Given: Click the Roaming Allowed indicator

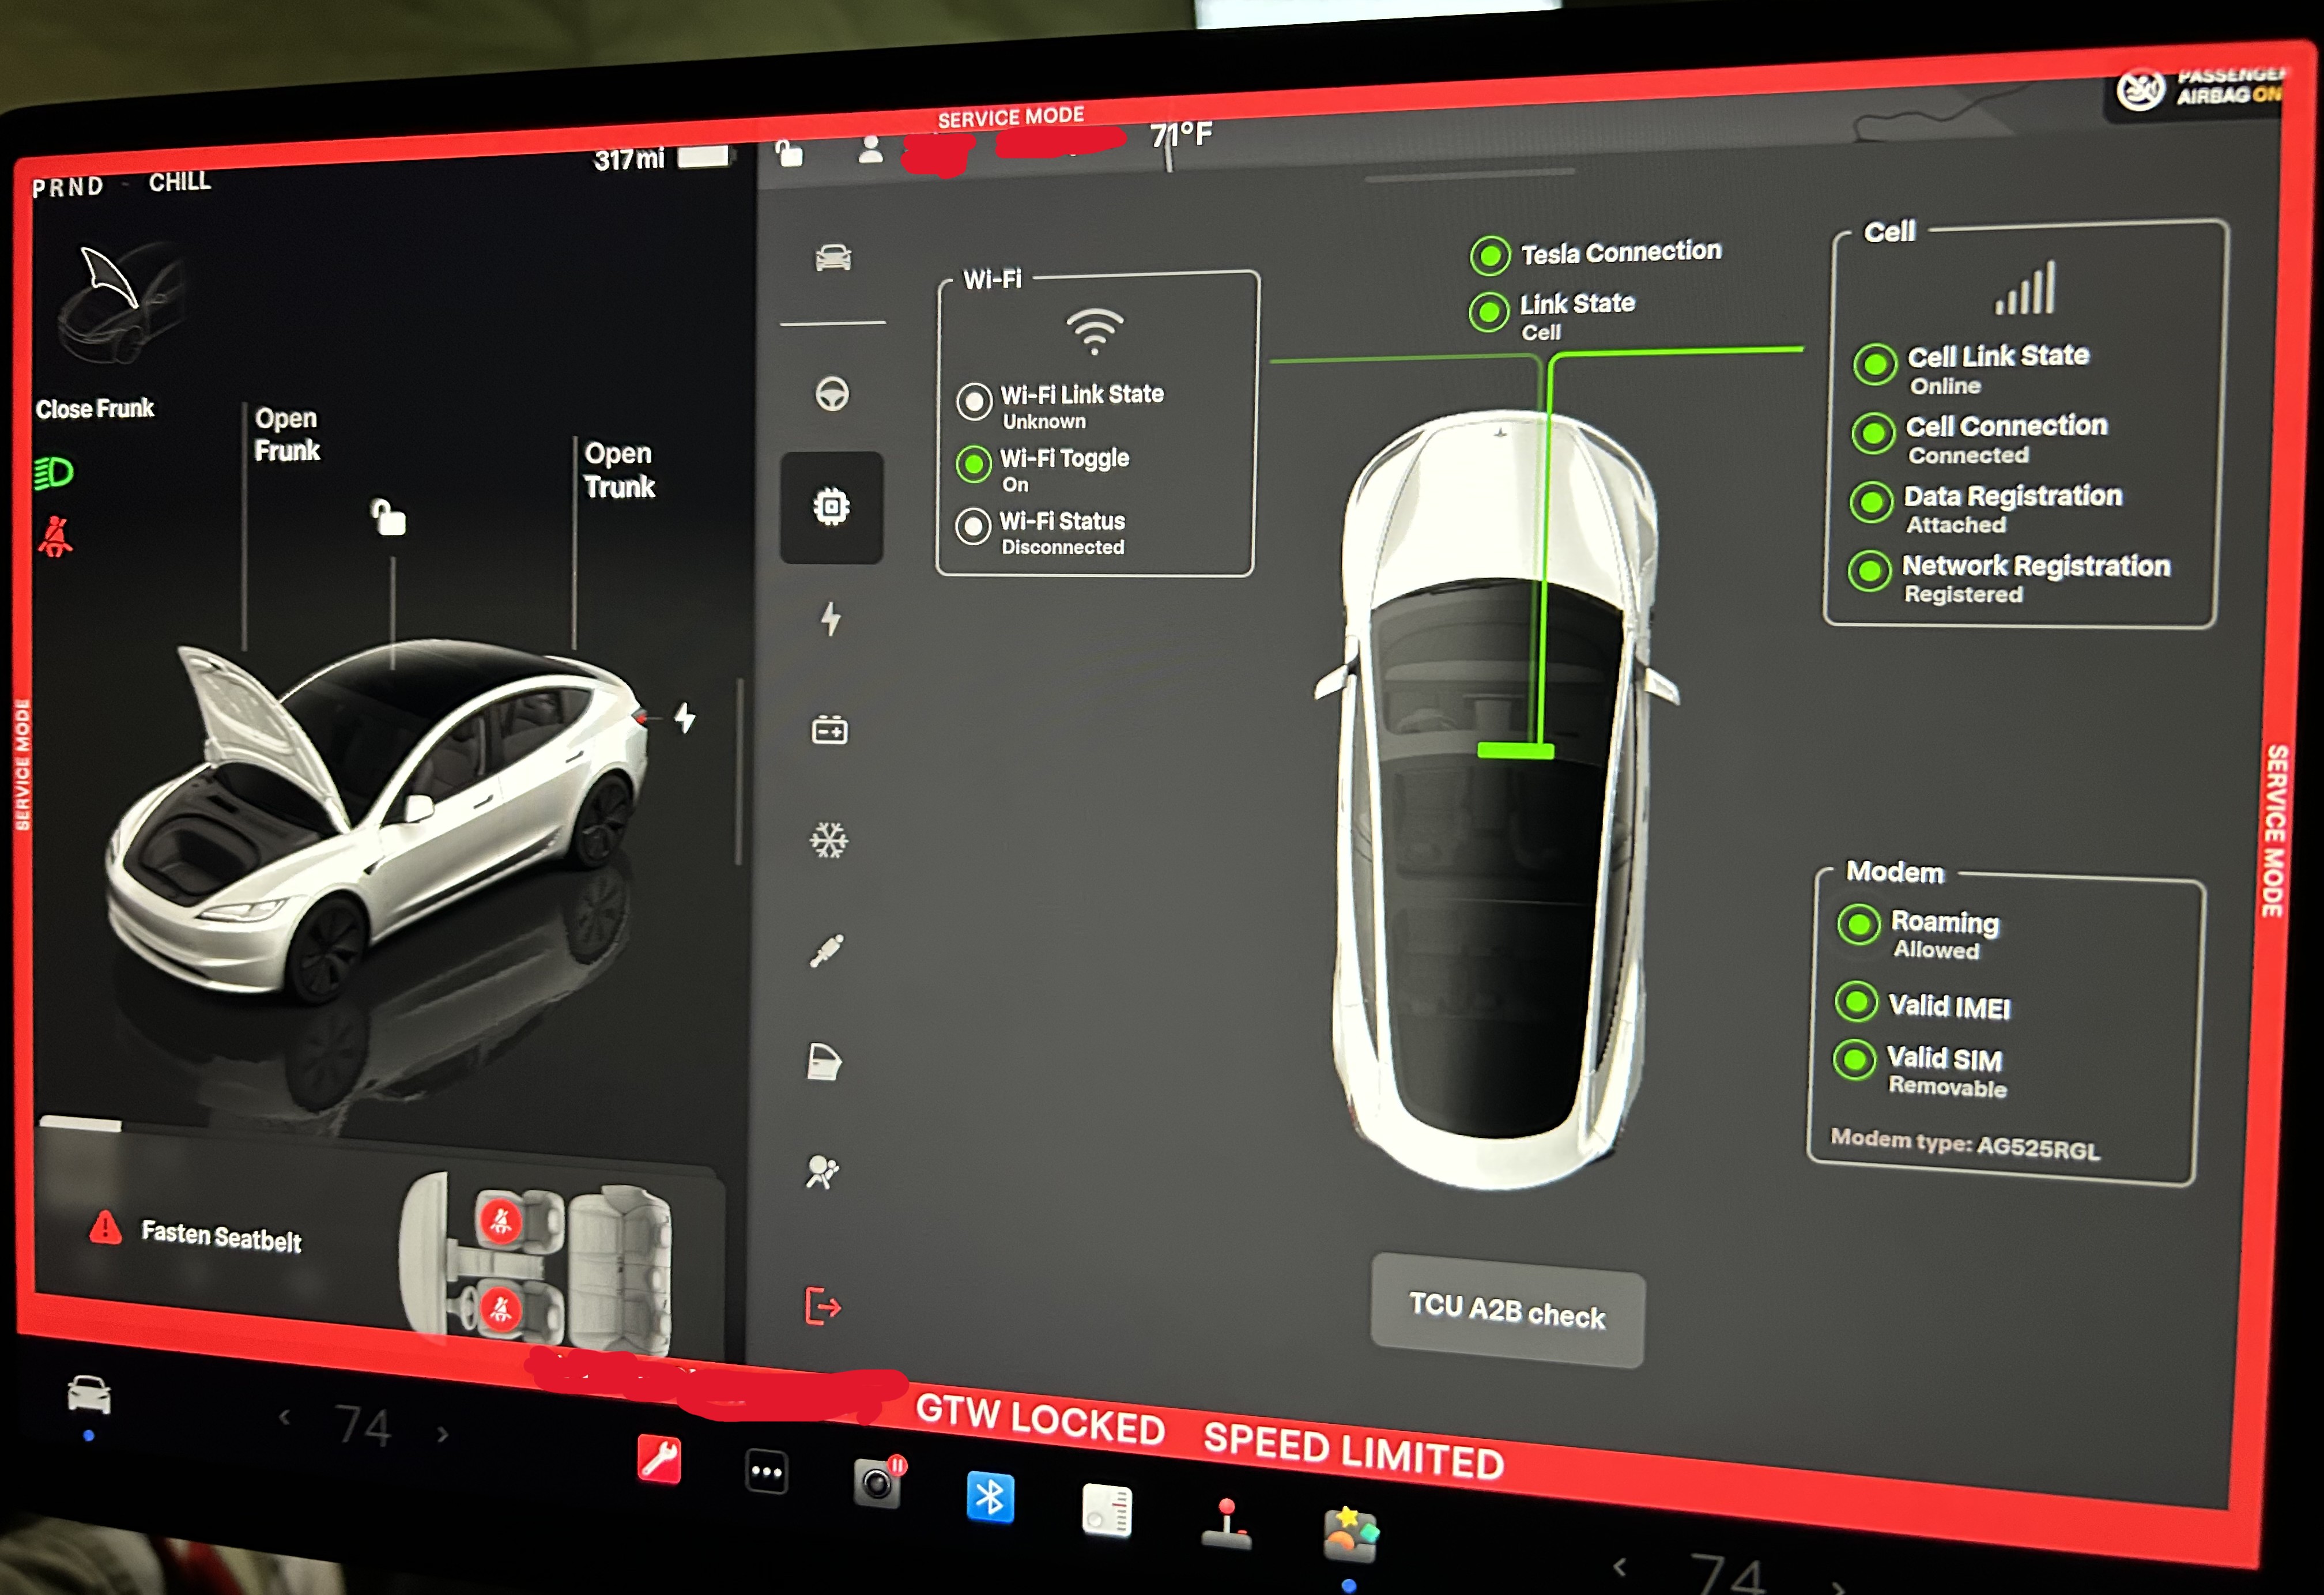Looking at the screenshot, I should (1859, 925).
